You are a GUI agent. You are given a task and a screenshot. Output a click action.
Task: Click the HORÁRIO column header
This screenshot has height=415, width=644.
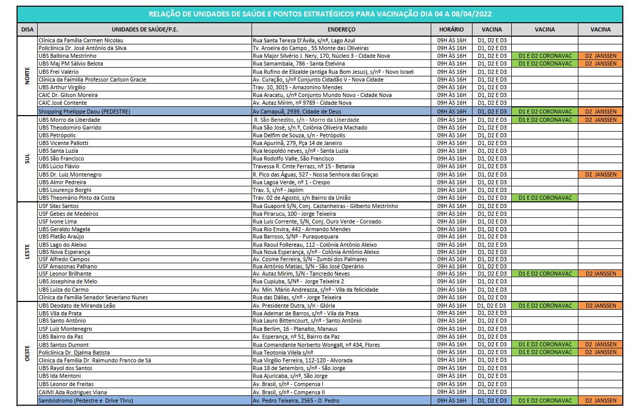(x=451, y=30)
